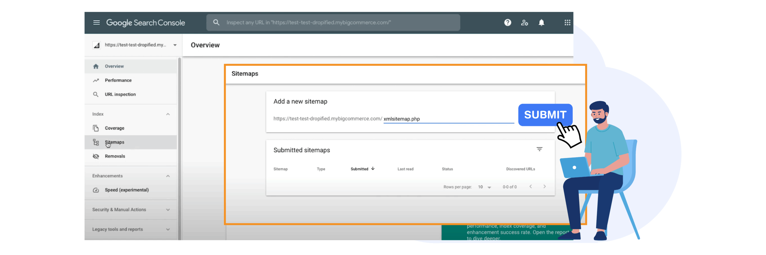Open Coverage report in the sidebar
The height and width of the screenshot is (255, 766).
coord(131,128)
